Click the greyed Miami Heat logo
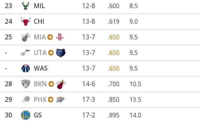 (x=25, y=37)
